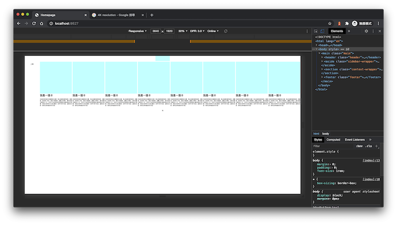Expand the header element node
Image resolution: width=397 pixels, height=225 pixels.
(322, 57)
